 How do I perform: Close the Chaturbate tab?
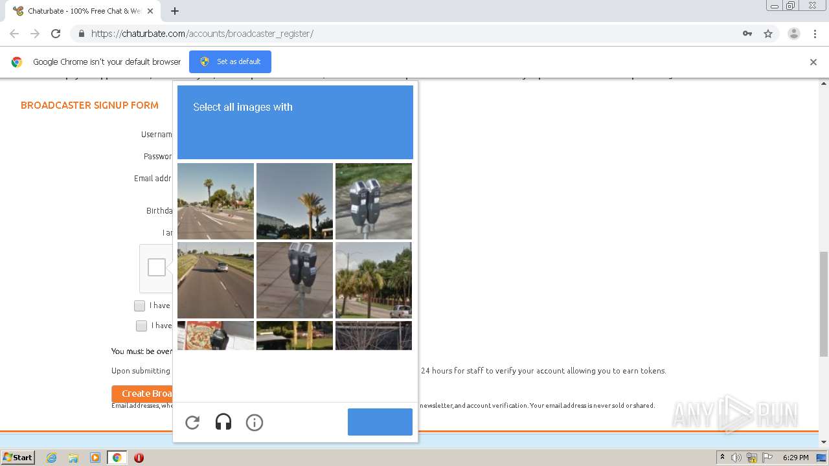coord(150,11)
